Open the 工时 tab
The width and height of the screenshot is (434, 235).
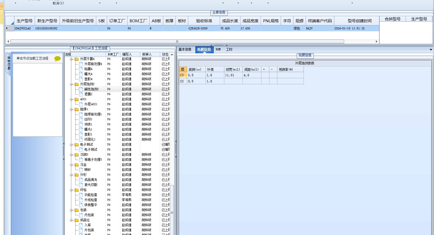pyautogui.click(x=229, y=50)
